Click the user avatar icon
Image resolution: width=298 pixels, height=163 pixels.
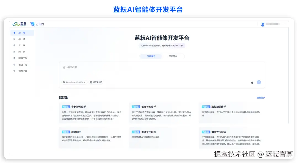coord(263,24)
